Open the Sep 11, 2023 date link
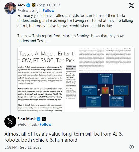 point(50,5)
